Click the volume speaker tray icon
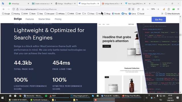Screen dimensions: 182x102 click(164, 96)
